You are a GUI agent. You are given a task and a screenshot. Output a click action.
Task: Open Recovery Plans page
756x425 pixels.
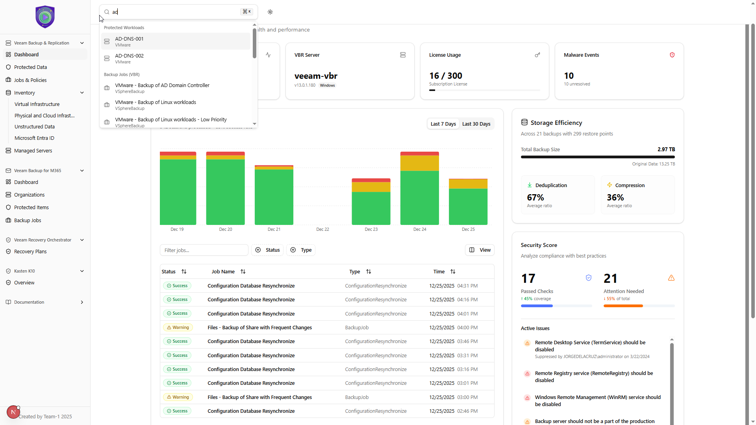[30, 252]
